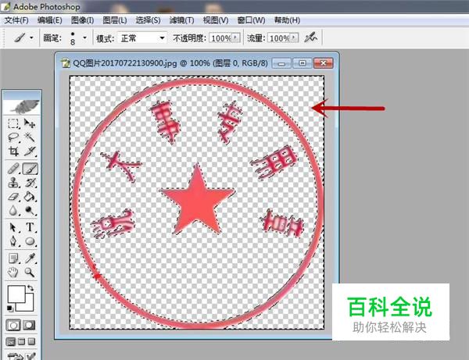Click the feather logo atop toolbox

coord(22,106)
